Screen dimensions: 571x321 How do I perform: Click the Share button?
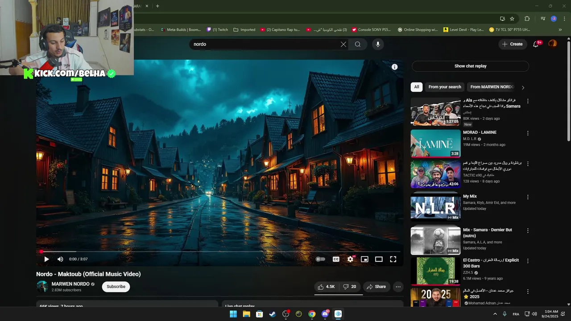(376, 287)
